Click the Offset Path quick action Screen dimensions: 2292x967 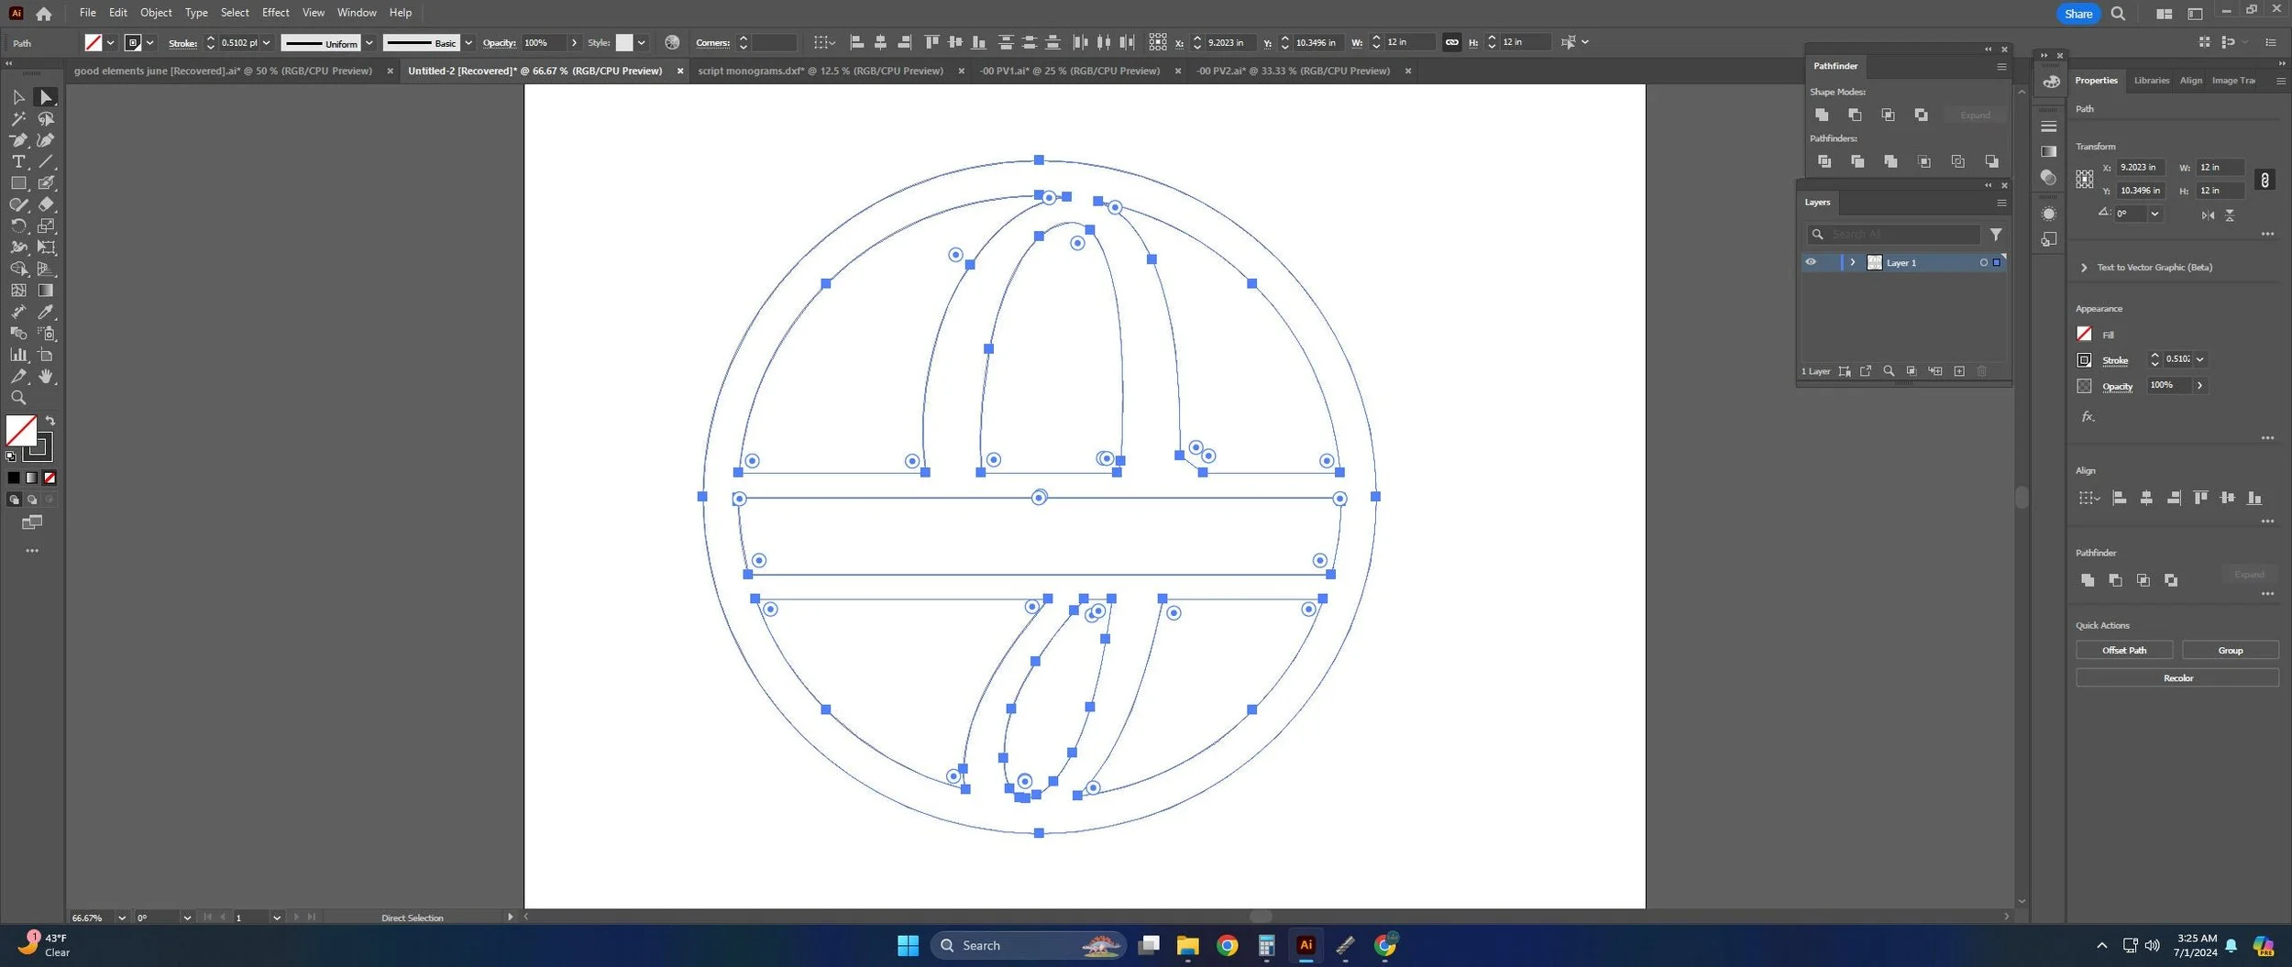point(2123,650)
